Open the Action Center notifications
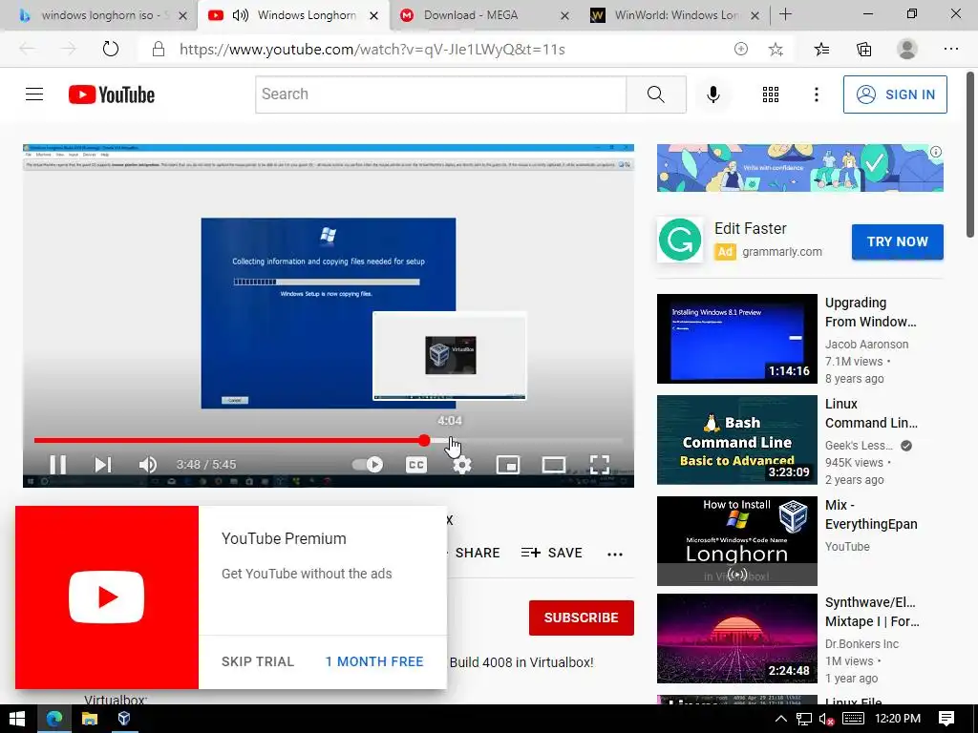 (946, 719)
